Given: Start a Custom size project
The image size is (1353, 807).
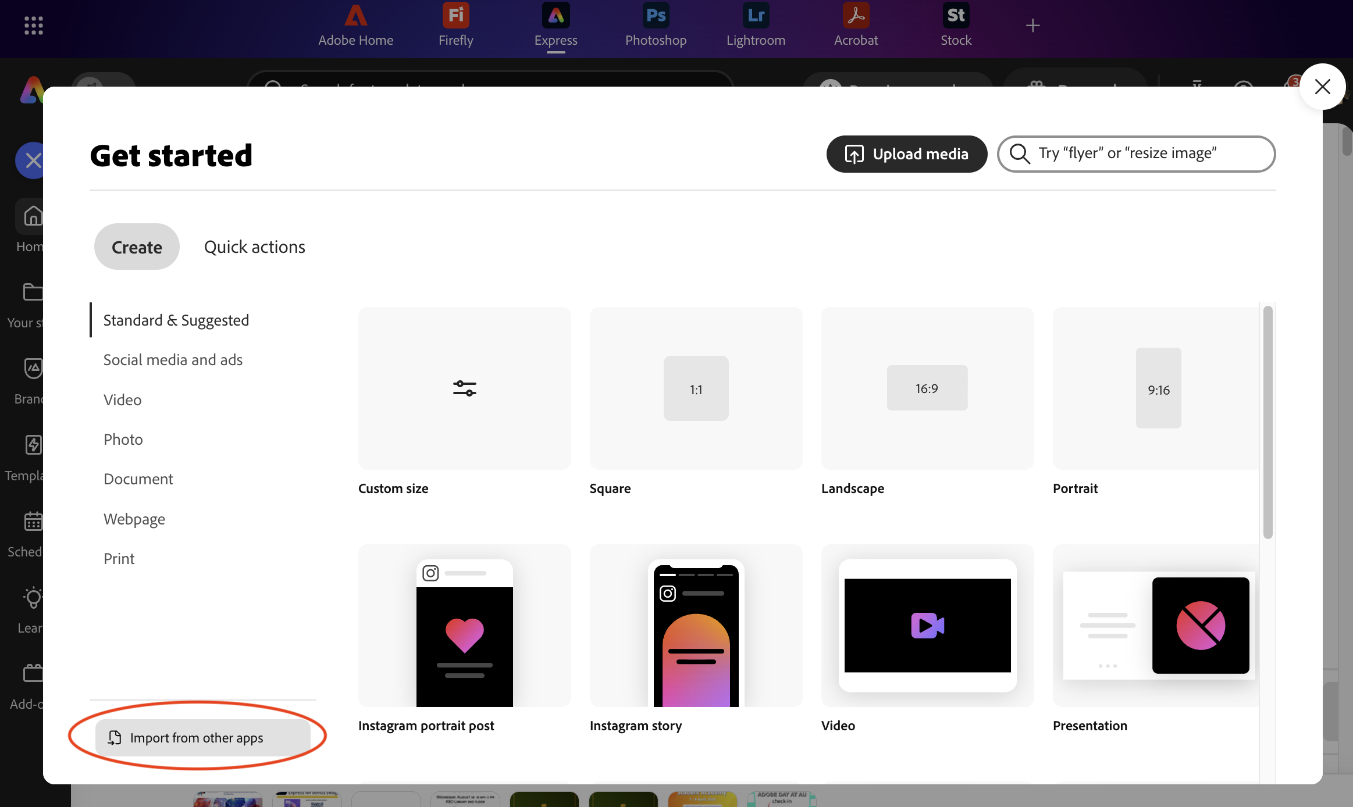Looking at the screenshot, I should pos(464,388).
